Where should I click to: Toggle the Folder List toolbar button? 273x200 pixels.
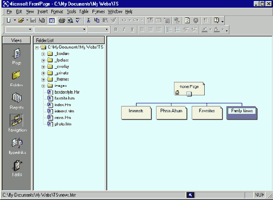(x=52, y=21)
